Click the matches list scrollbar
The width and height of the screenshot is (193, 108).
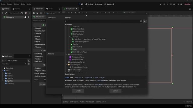(x=146, y=66)
